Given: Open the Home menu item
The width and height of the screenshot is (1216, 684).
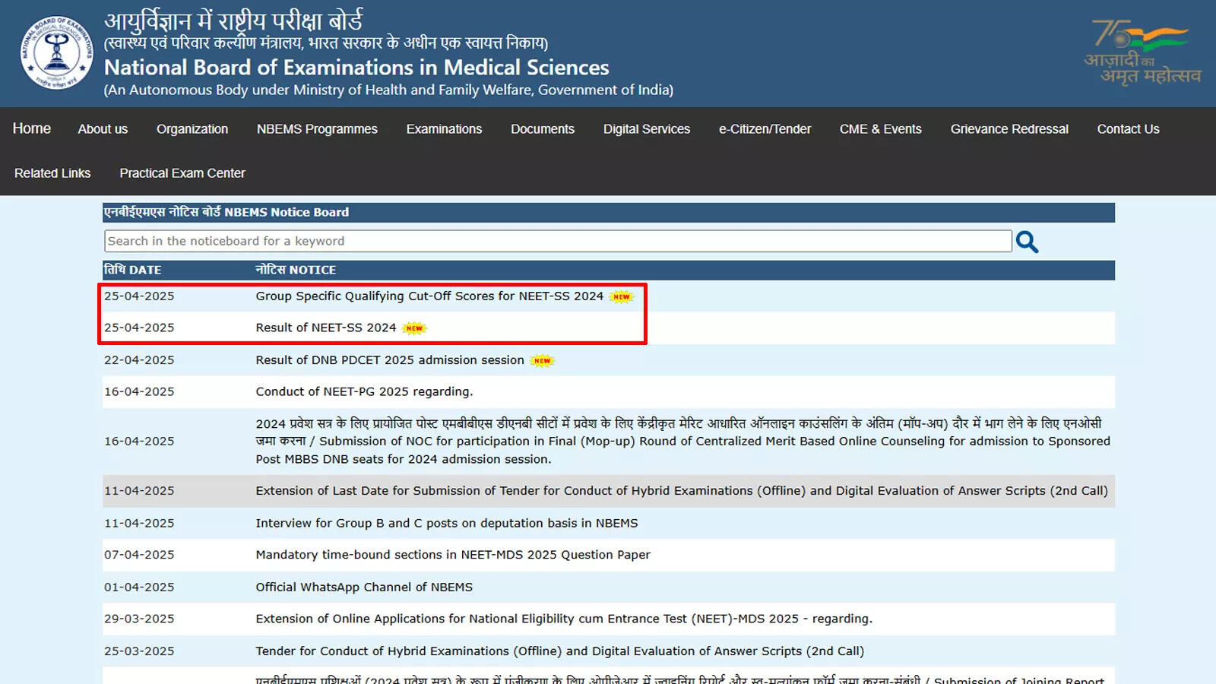Looking at the screenshot, I should (32, 128).
